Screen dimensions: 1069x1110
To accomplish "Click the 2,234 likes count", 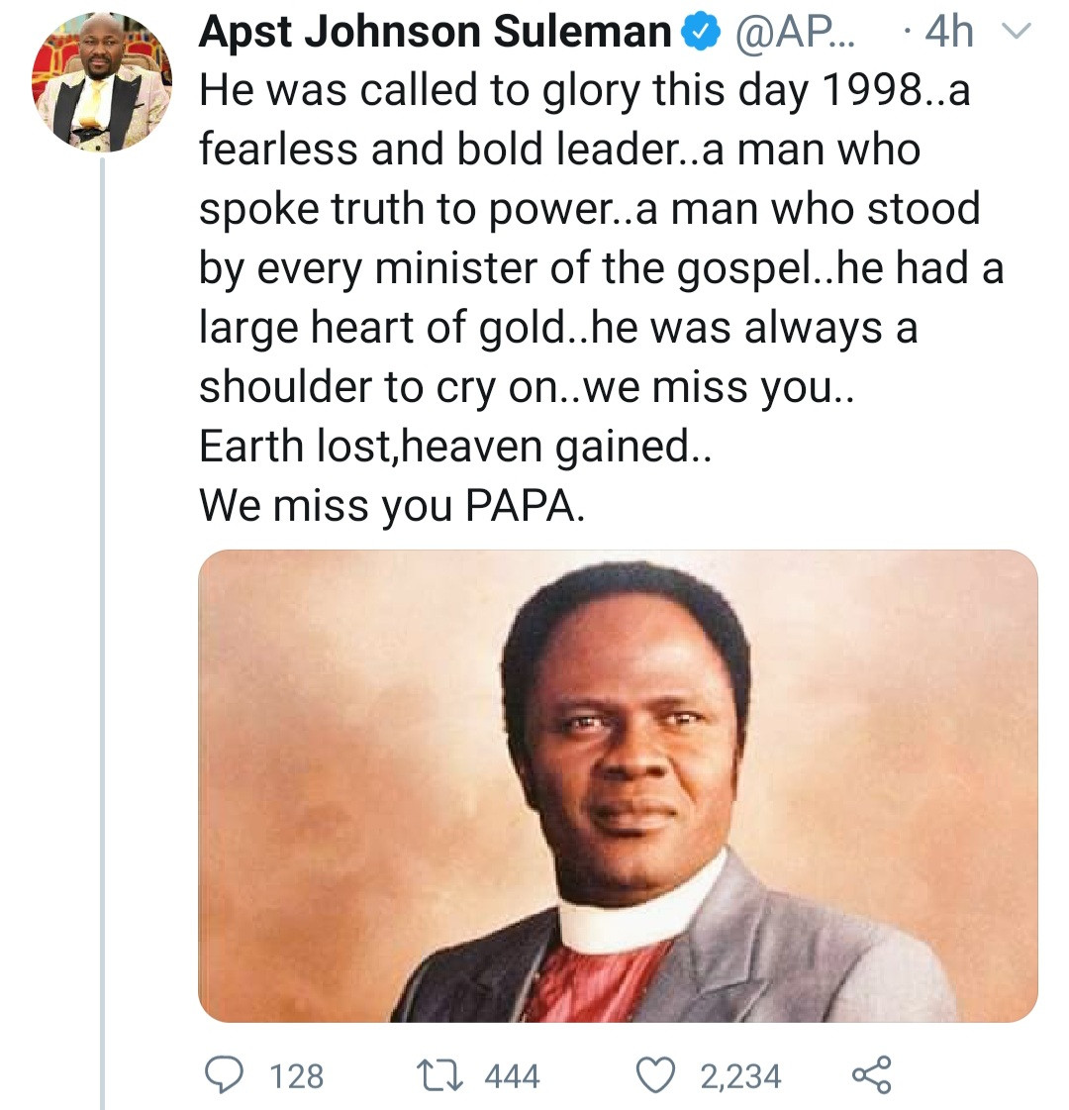I will (x=740, y=1076).
